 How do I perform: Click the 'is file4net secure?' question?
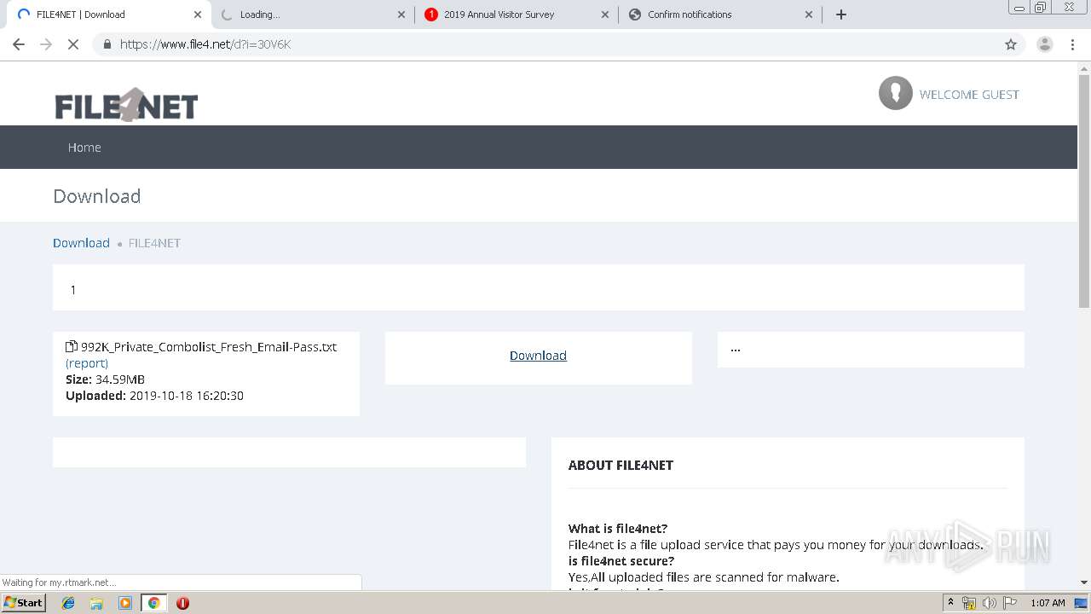point(621,561)
